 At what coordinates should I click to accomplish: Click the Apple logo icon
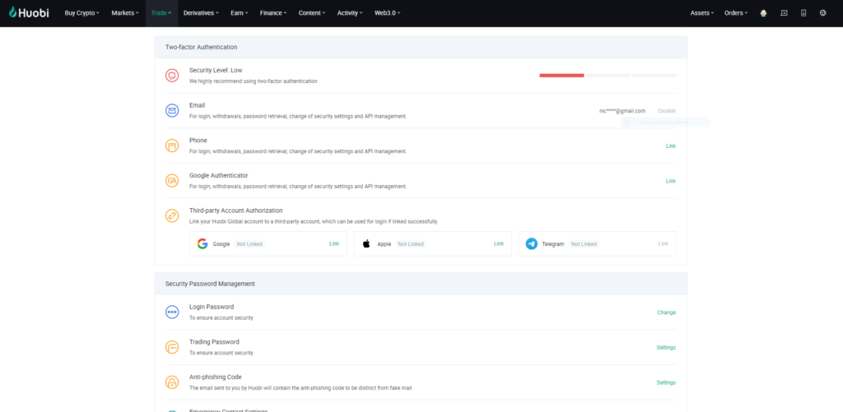367,244
